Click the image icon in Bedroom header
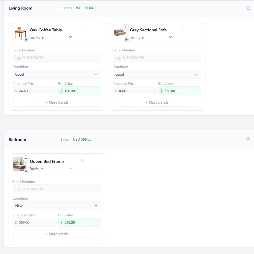The height and width of the screenshot is (254, 254). (248, 139)
